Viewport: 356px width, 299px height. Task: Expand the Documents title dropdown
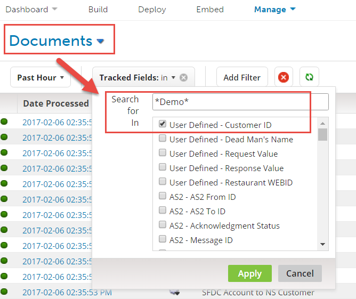tap(100, 41)
